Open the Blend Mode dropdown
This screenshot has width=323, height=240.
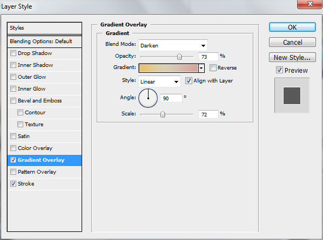173,45
